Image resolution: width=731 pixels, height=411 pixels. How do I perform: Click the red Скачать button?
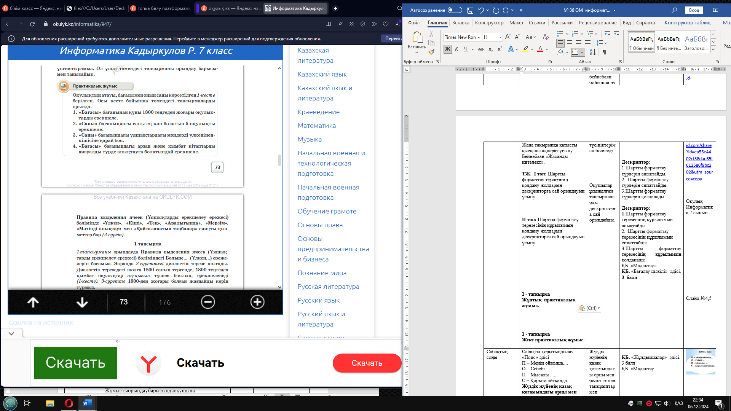[x=367, y=363]
